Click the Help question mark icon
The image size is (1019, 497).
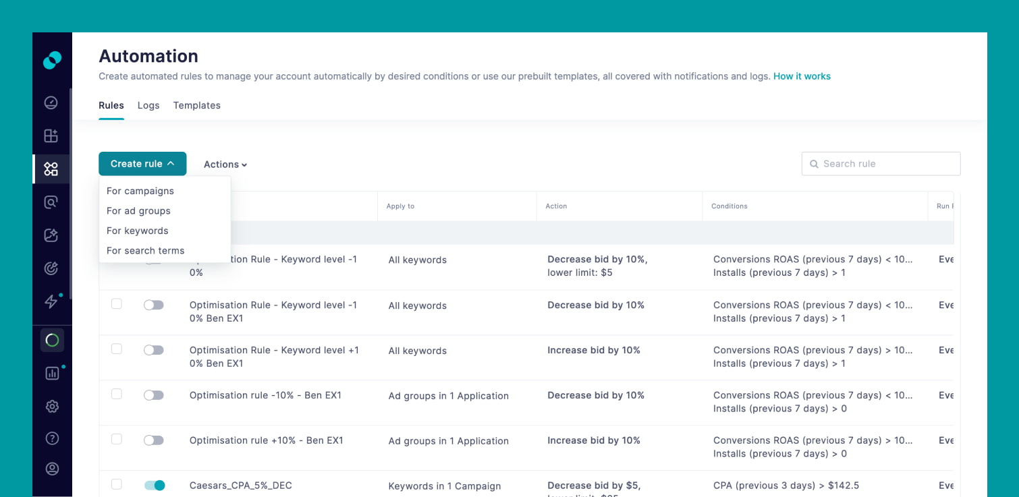click(x=52, y=438)
